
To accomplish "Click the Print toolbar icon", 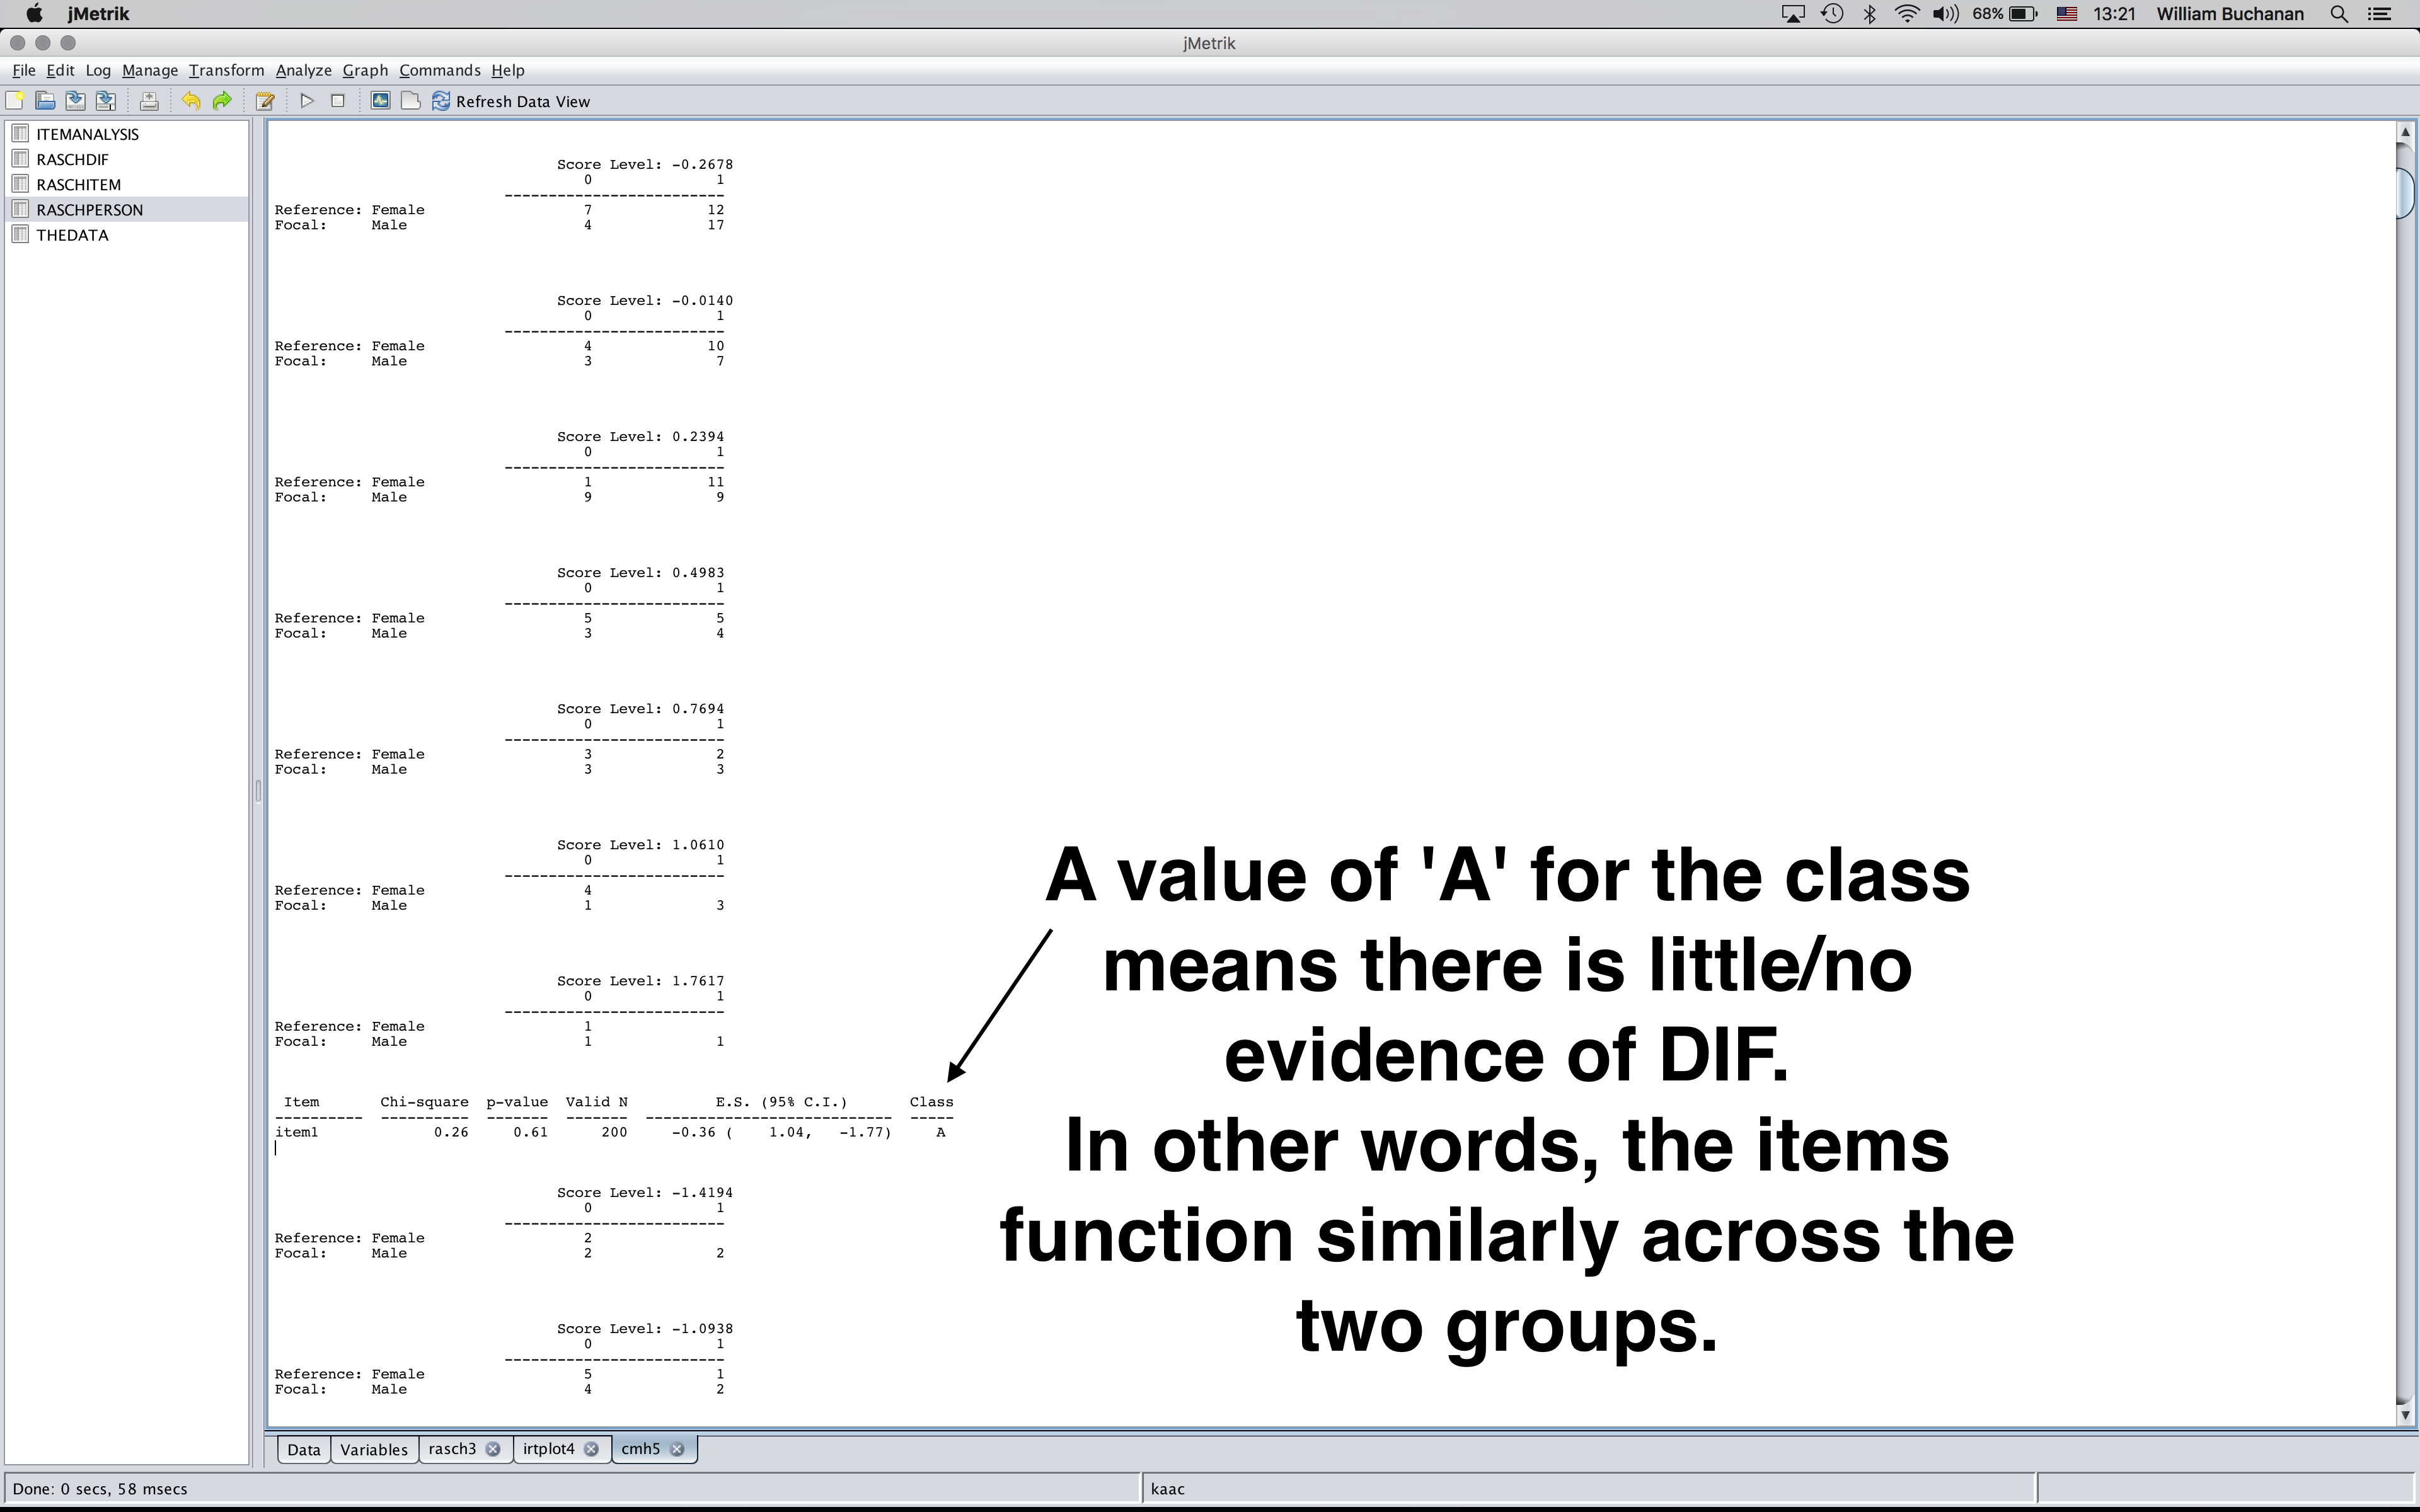I will (149, 101).
